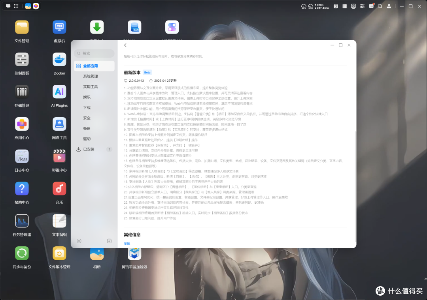Launch the Docker desktop icon

click(59, 60)
